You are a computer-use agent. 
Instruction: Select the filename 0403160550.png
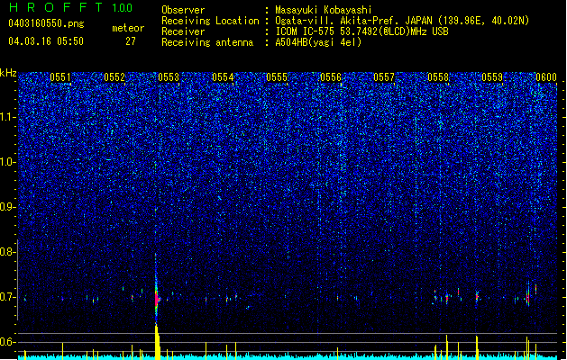(x=46, y=23)
